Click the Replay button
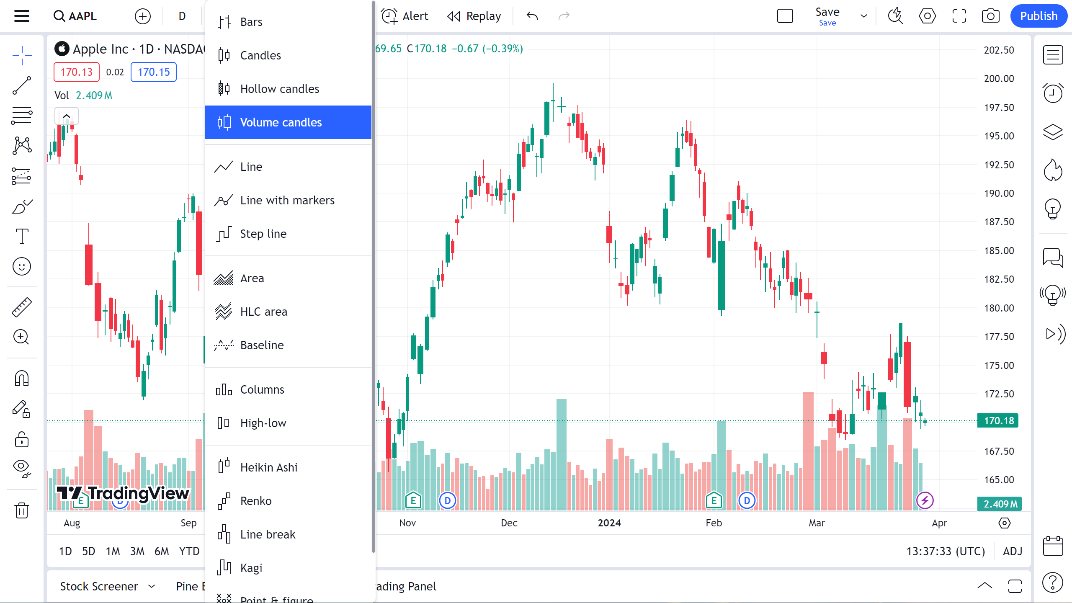 [474, 16]
